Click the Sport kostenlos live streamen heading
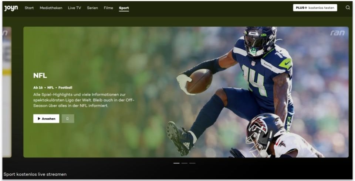The image size is (355, 181). [x=35, y=174]
